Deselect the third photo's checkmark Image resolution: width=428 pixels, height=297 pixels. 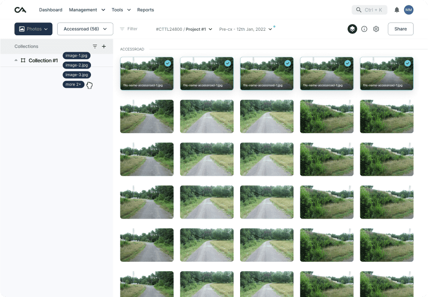point(287,64)
